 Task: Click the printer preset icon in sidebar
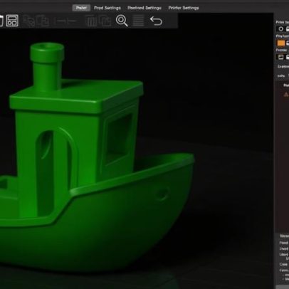point(281,57)
